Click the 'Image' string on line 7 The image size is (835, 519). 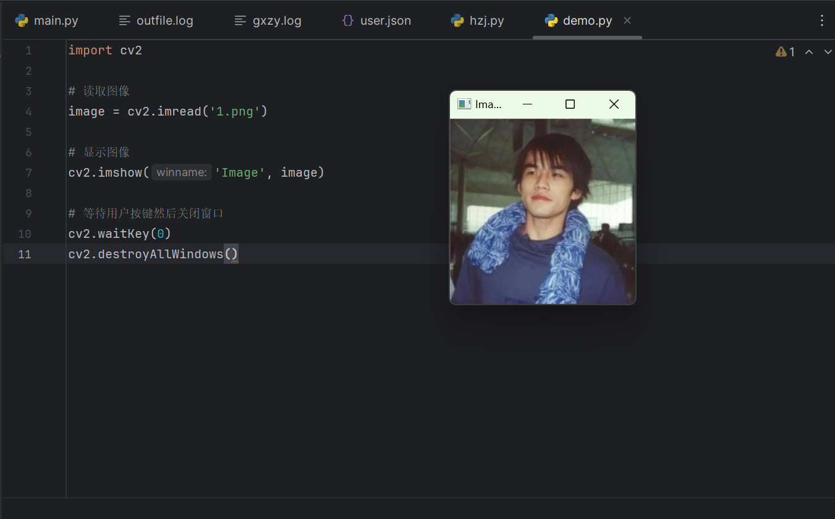[240, 173]
